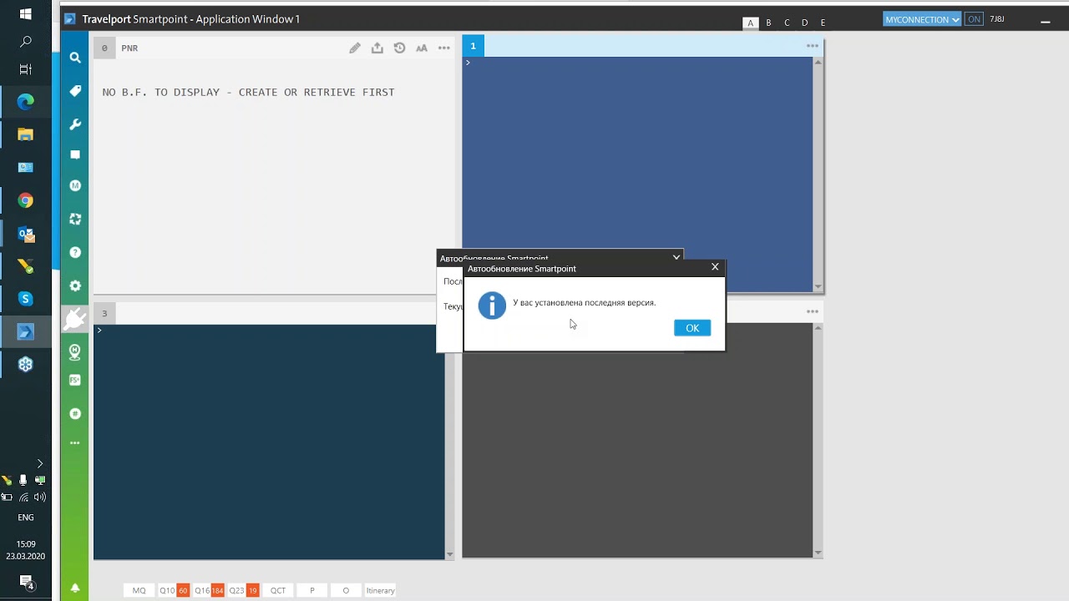1069x601 pixels.
Task: Open the bottom-right terminal window options ellipsis
Action: pyautogui.click(x=813, y=311)
